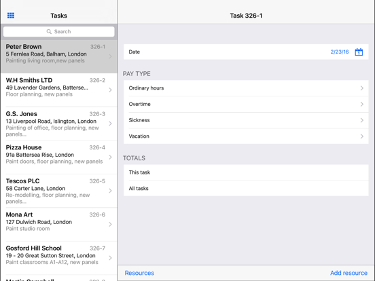Click task number 326-6 in list
375x281 pixels.
coord(97,214)
